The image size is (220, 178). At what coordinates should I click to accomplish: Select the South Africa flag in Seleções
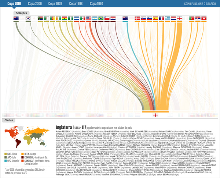[40, 18]
